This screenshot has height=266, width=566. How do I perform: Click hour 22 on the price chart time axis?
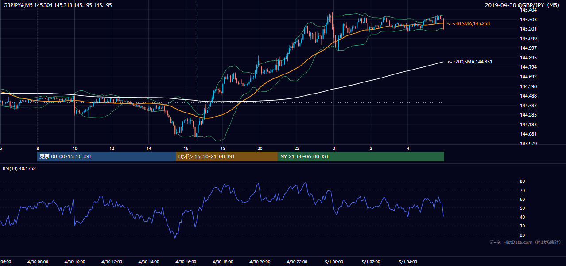297,149
